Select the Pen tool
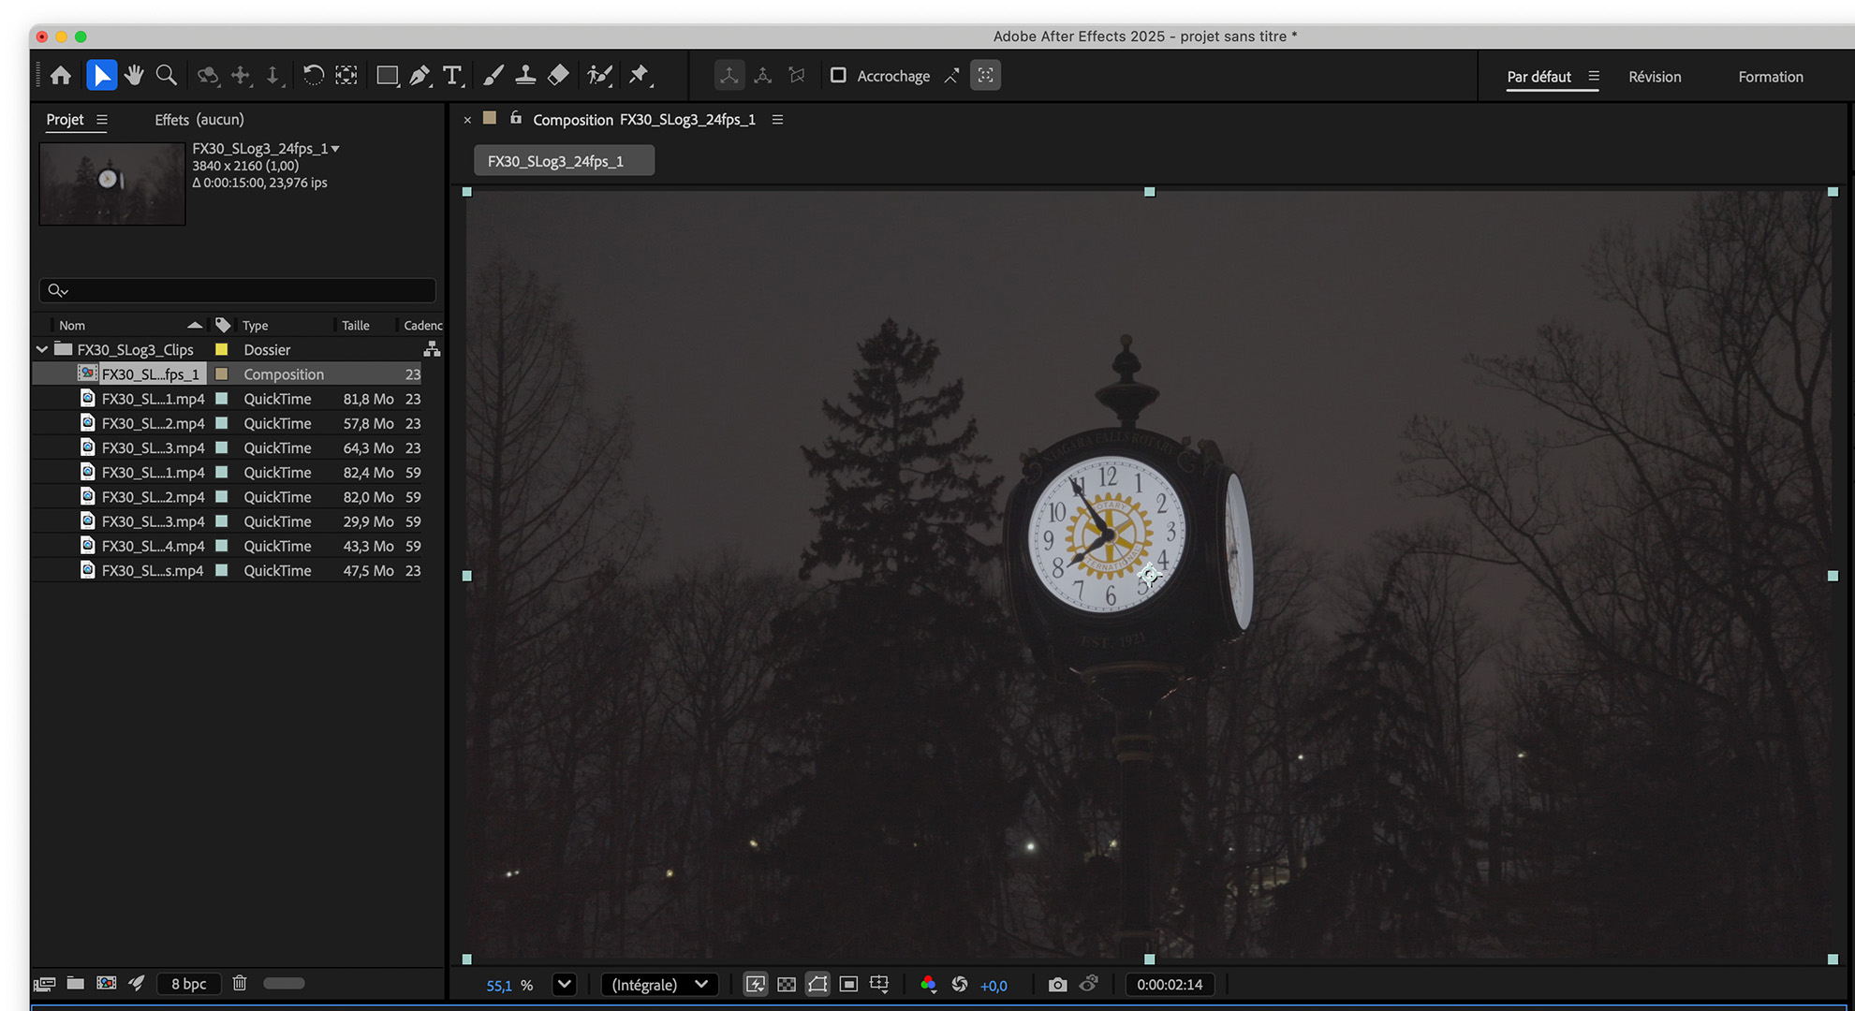Screen dimensions: 1855x1011 click(420, 75)
